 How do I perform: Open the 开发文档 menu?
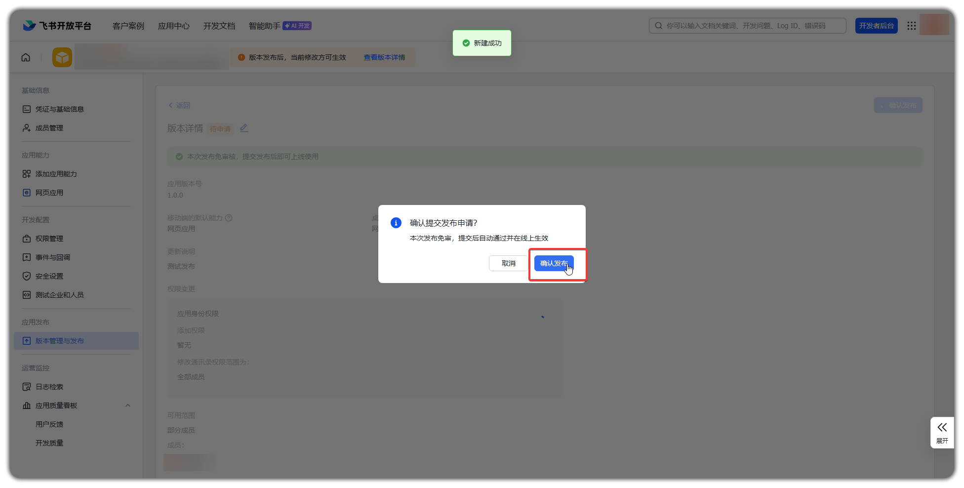tap(219, 26)
